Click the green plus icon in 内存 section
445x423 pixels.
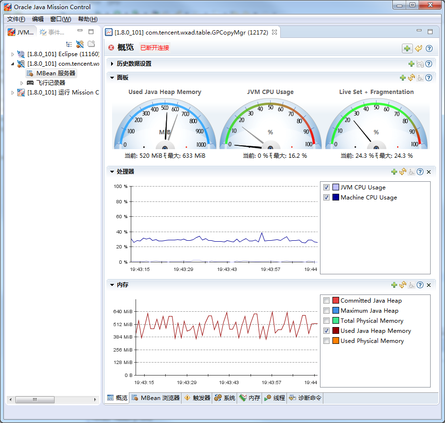(x=394, y=285)
